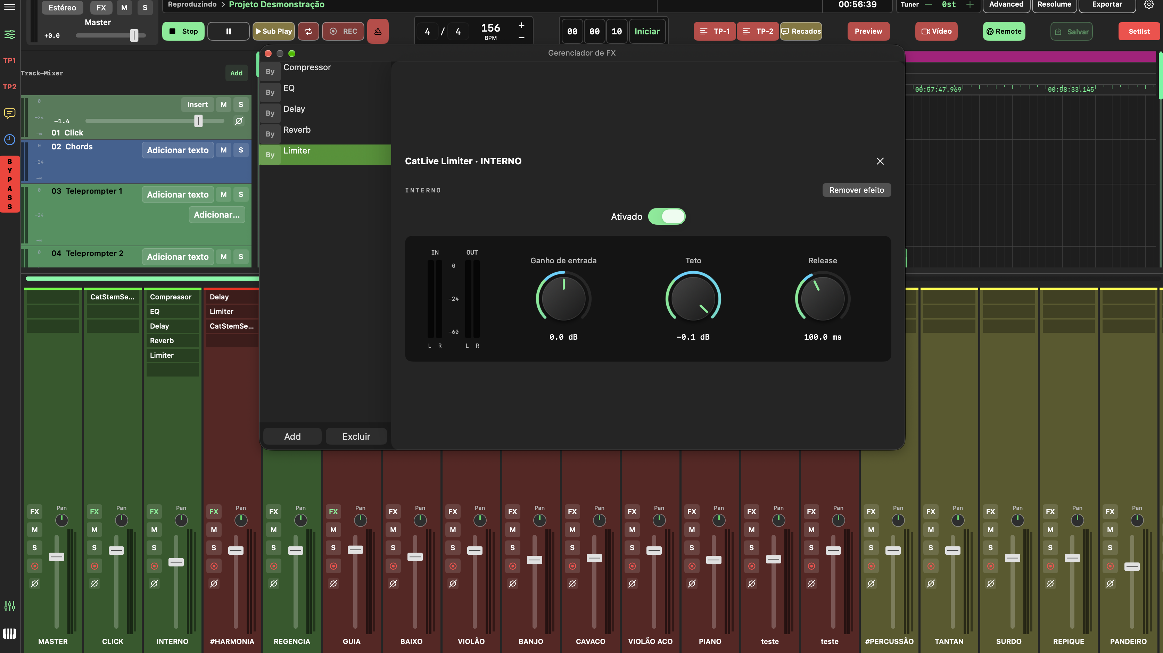Open the messages chat sidebar icon
This screenshot has width=1163, height=653.
tap(9, 113)
